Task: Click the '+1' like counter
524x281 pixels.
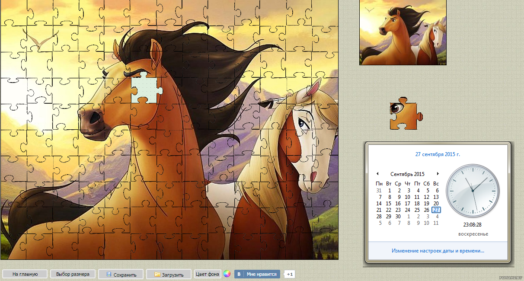Action: point(290,274)
